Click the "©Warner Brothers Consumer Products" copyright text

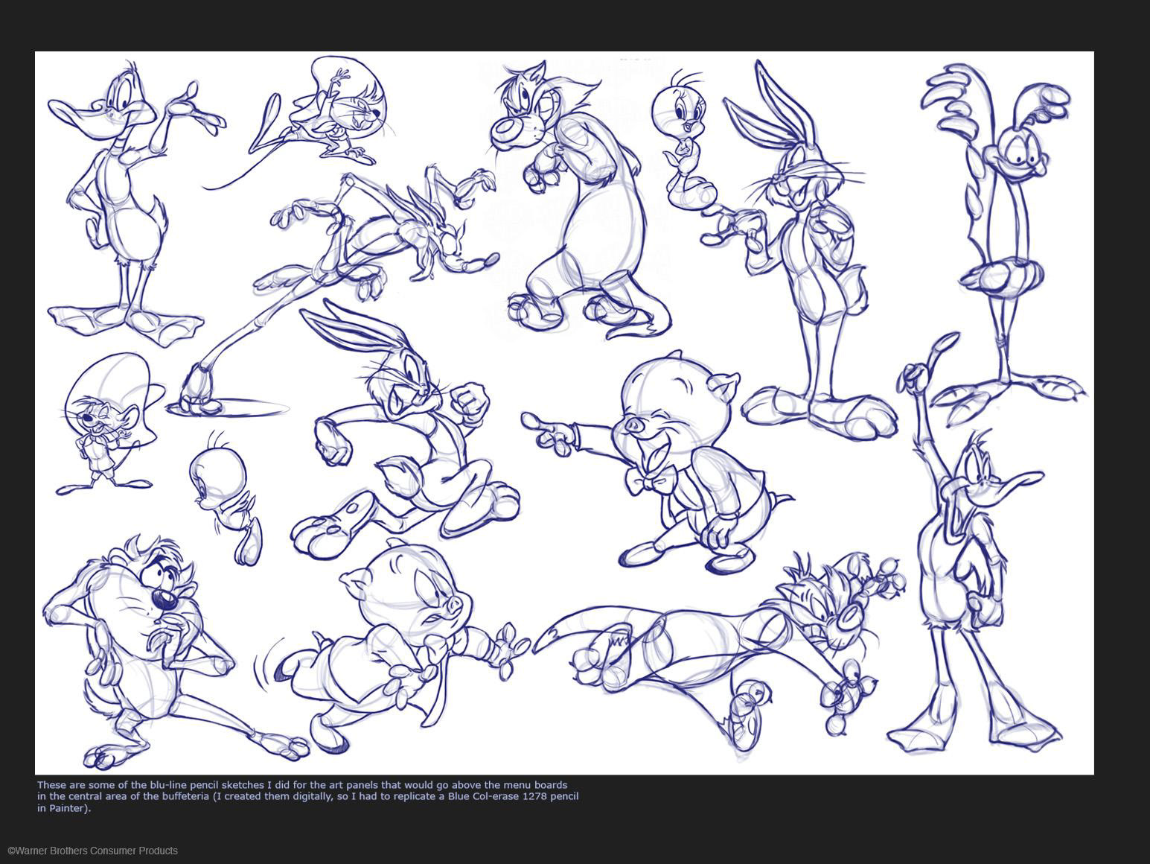pos(93,851)
